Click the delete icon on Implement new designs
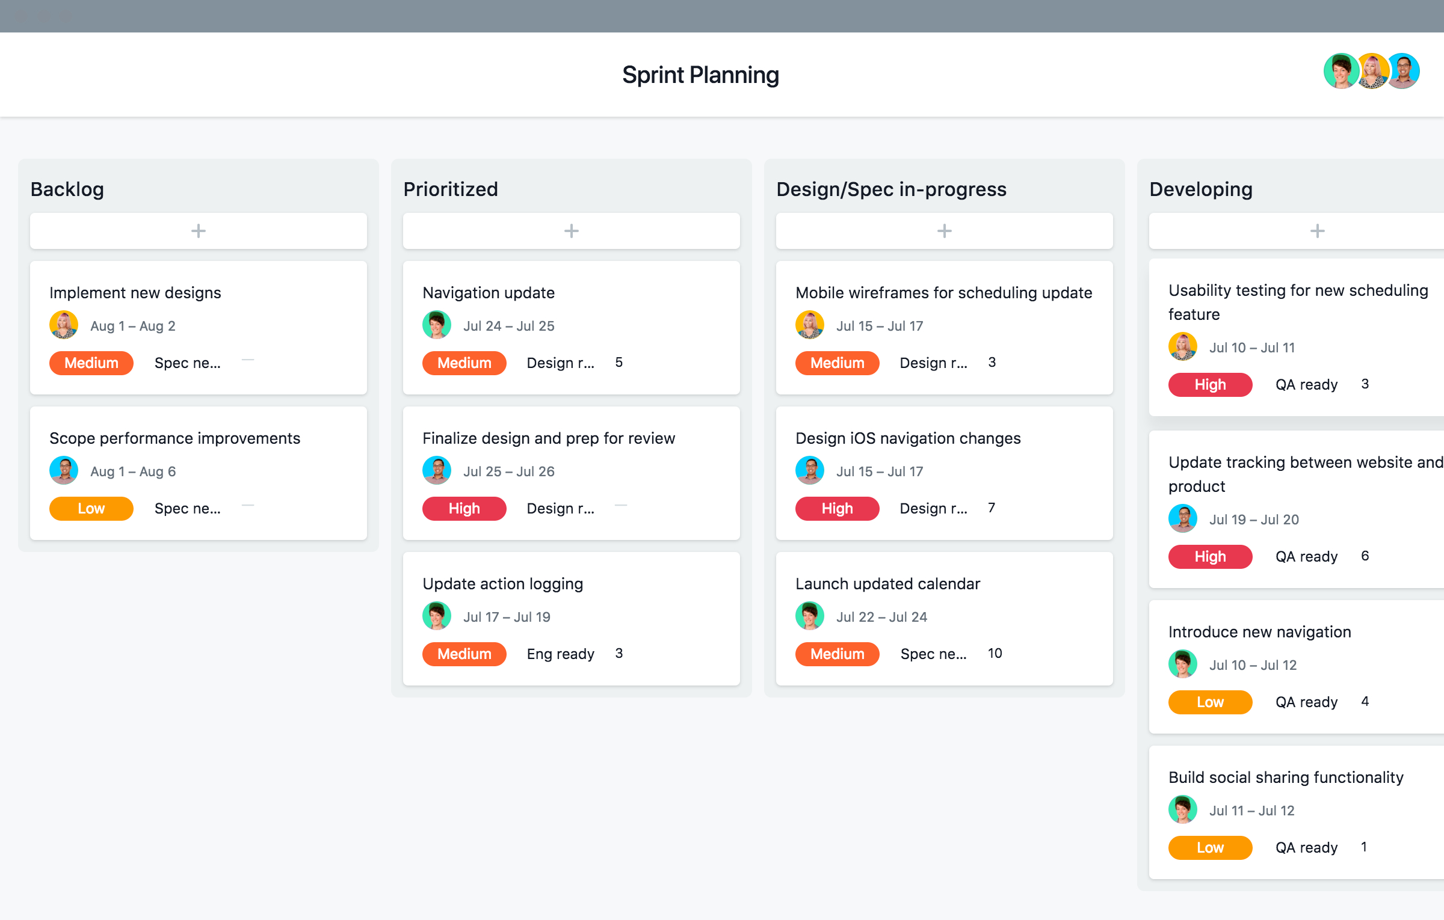Viewport: 1444px width, 920px height. [247, 363]
